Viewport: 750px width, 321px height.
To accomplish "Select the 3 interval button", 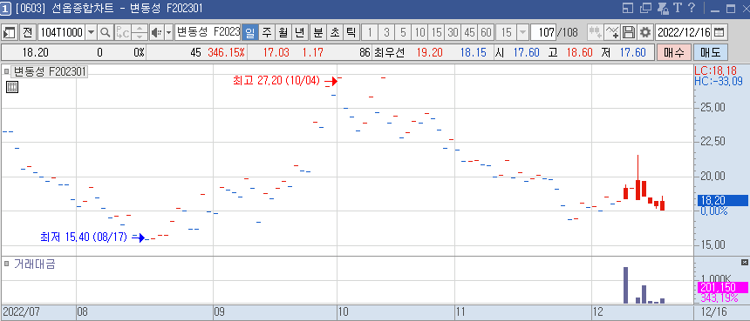I will pos(386,32).
